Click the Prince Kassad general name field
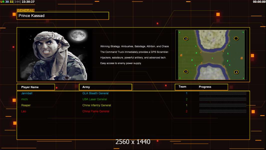 [x=63, y=16]
